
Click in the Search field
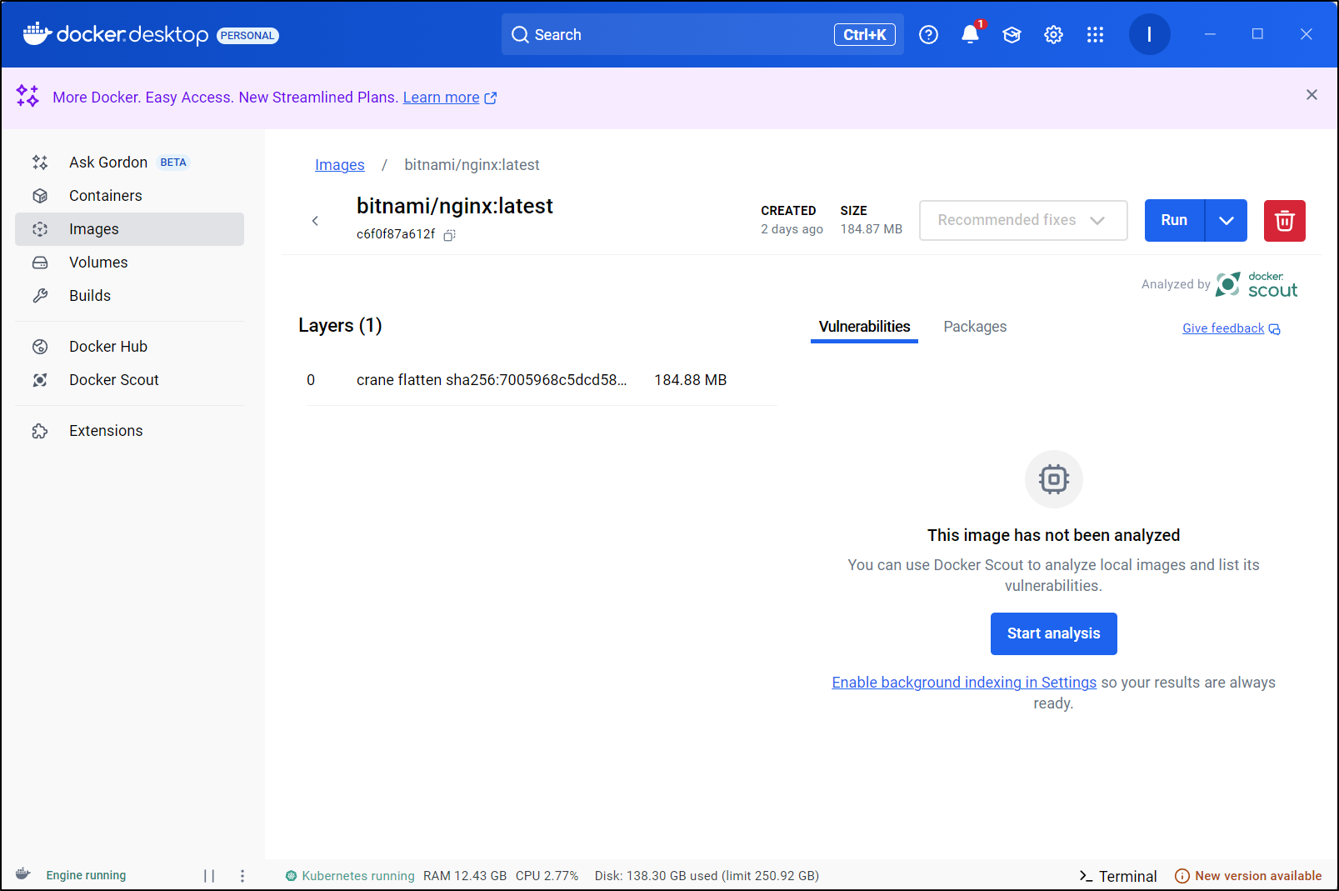pyautogui.click(x=702, y=34)
